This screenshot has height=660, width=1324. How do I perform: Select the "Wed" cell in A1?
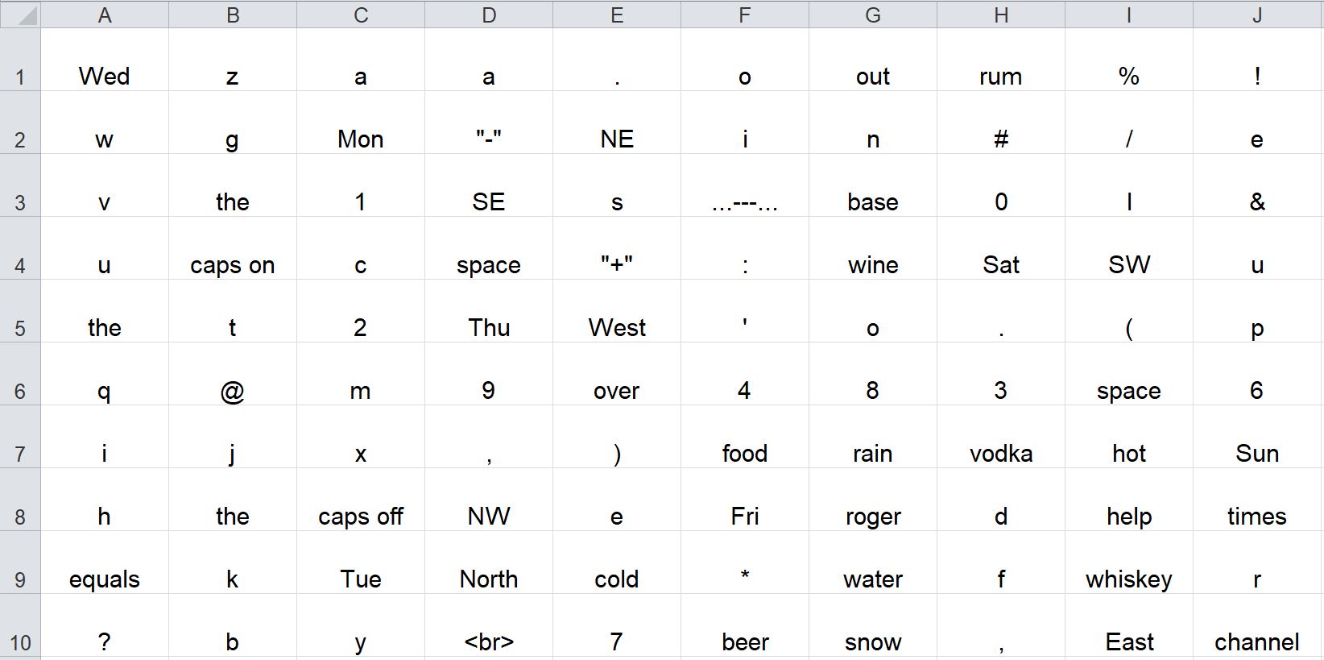click(x=105, y=60)
